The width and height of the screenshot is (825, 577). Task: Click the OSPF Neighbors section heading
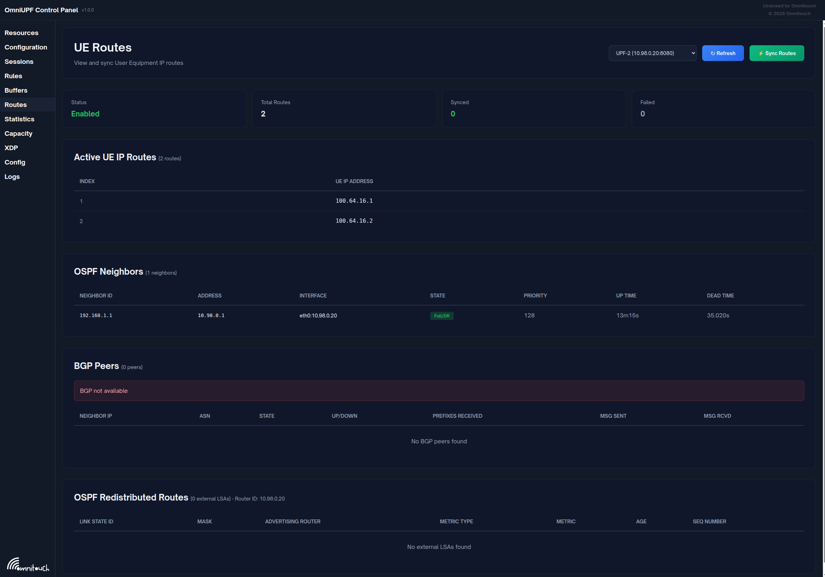click(x=108, y=272)
